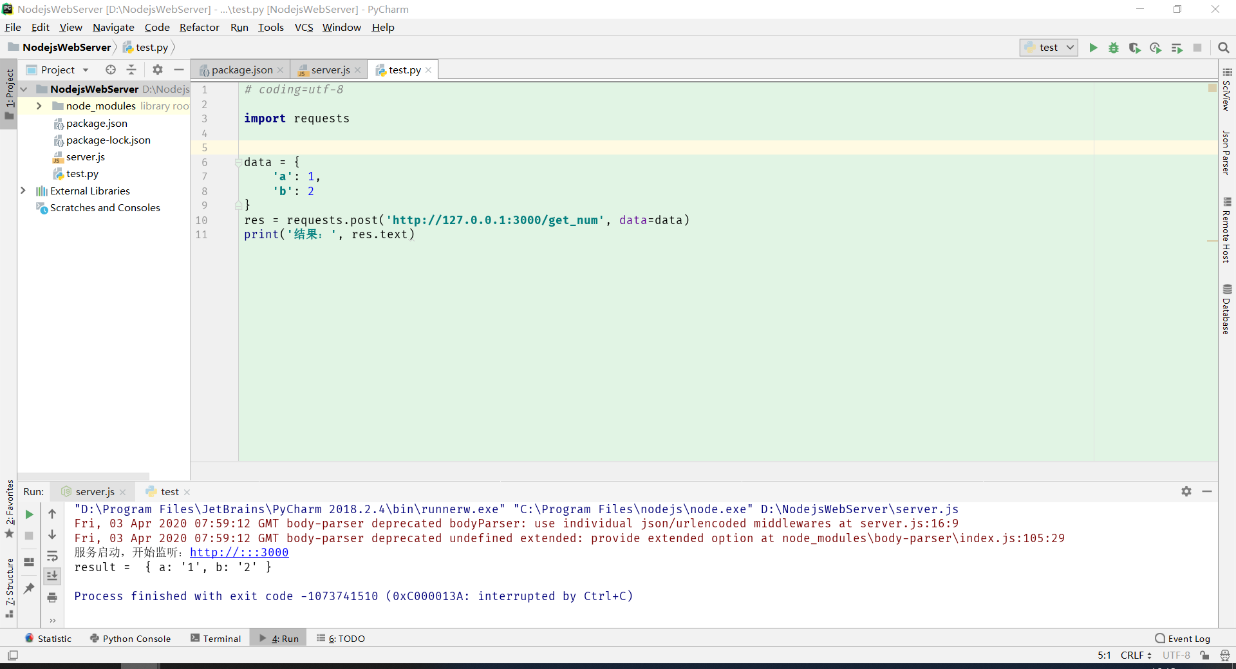Toggle scroll to end of console

tap(52, 576)
